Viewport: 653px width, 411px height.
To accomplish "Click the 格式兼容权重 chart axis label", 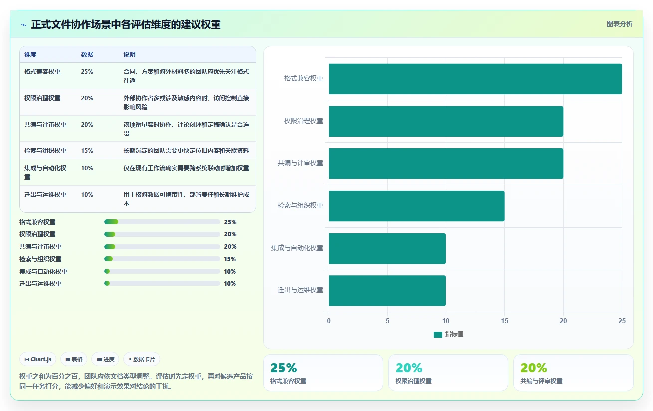I will pyautogui.click(x=304, y=79).
